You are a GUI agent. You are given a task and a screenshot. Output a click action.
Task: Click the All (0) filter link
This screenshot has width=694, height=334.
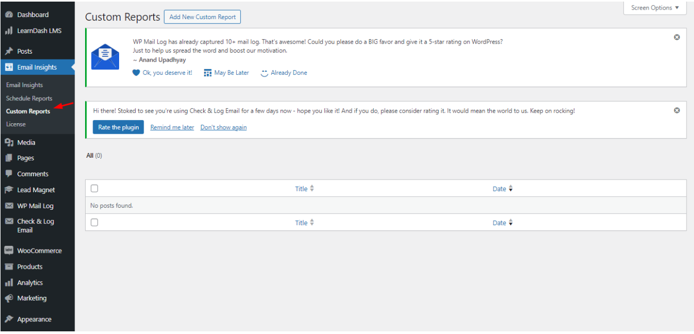[x=94, y=156]
